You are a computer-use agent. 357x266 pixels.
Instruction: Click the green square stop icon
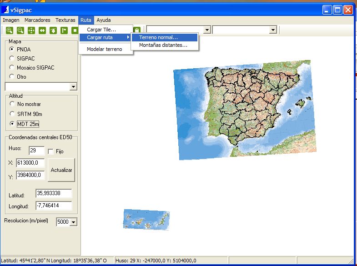(x=74, y=30)
